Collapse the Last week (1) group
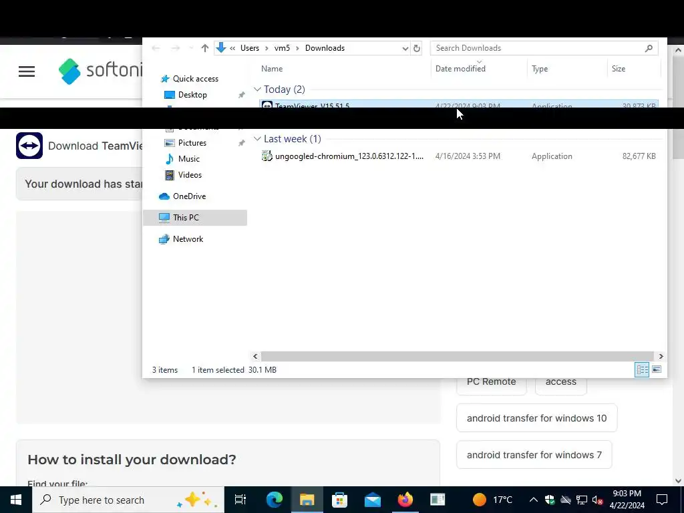Viewport: 684px width, 513px height. pyautogui.click(x=257, y=139)
